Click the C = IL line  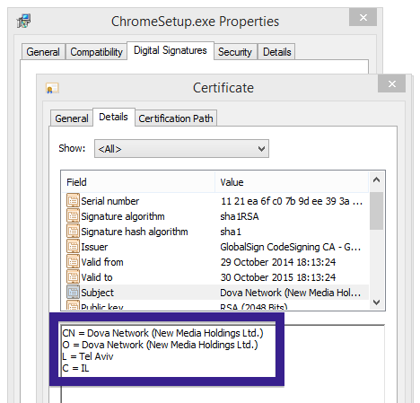[x=75, y=368]
